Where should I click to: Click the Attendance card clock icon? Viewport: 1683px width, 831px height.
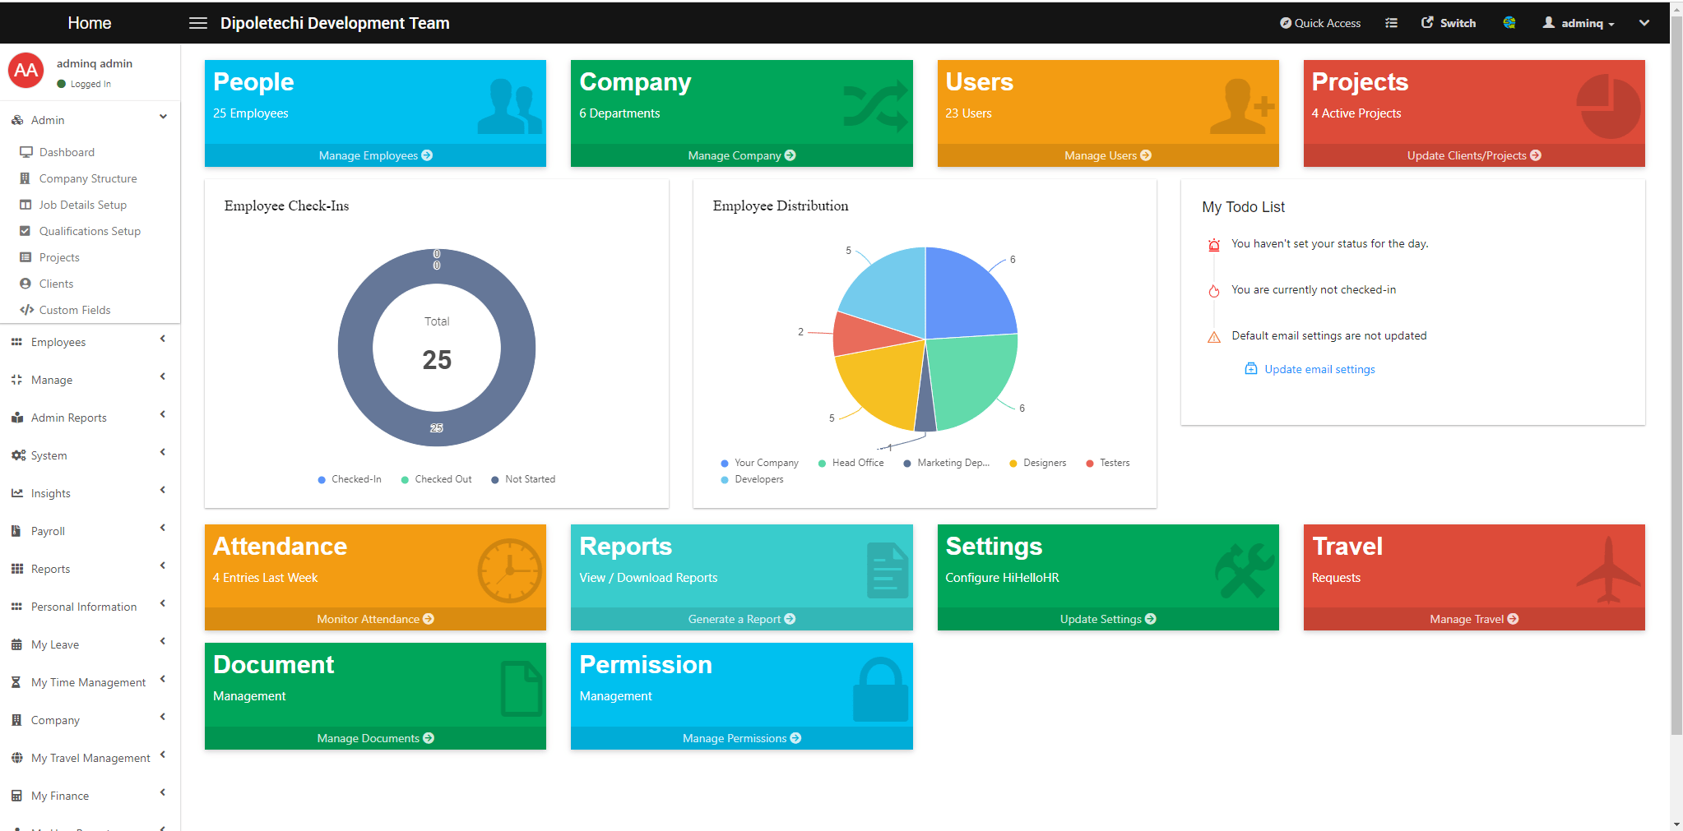click(x=509, y=570)
